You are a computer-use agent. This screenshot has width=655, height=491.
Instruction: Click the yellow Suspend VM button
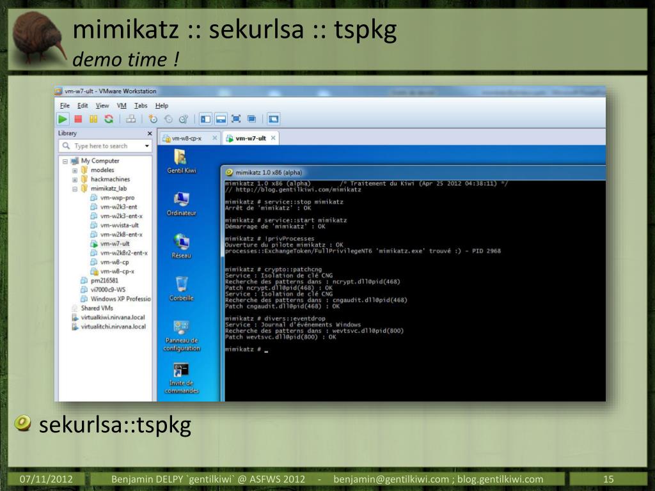(x=93, y=120)
